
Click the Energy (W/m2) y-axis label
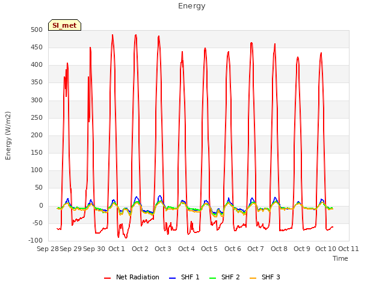point(8,135)
